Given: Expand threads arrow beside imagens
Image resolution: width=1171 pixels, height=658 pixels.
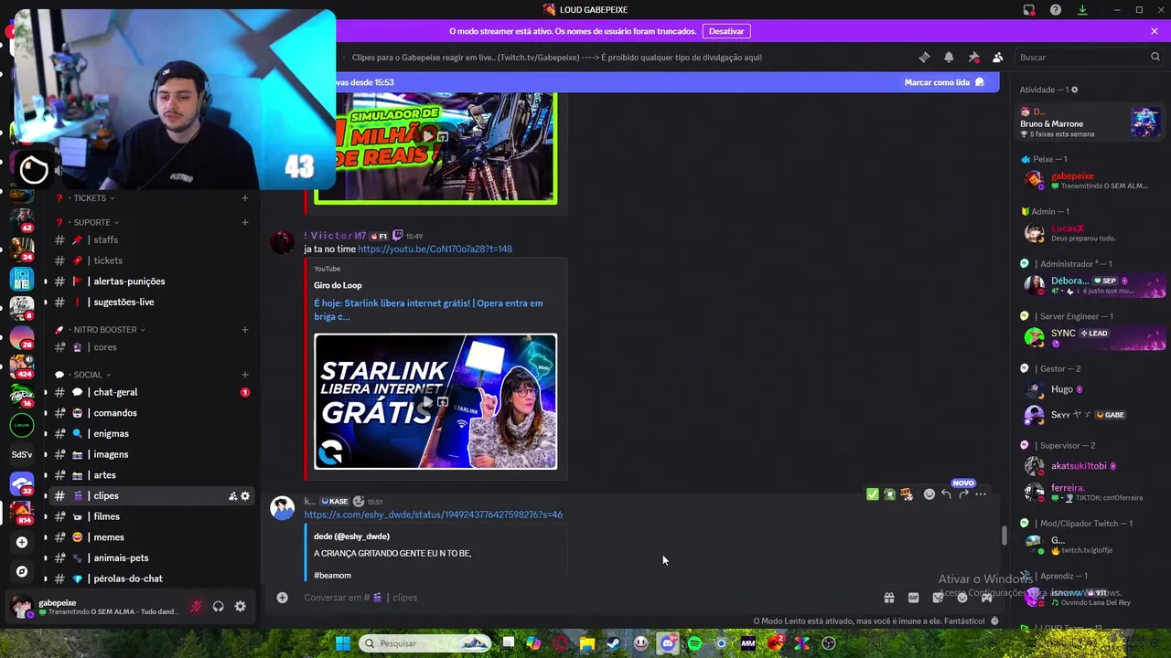Looking at the screenshot, I should click(46, 454).
